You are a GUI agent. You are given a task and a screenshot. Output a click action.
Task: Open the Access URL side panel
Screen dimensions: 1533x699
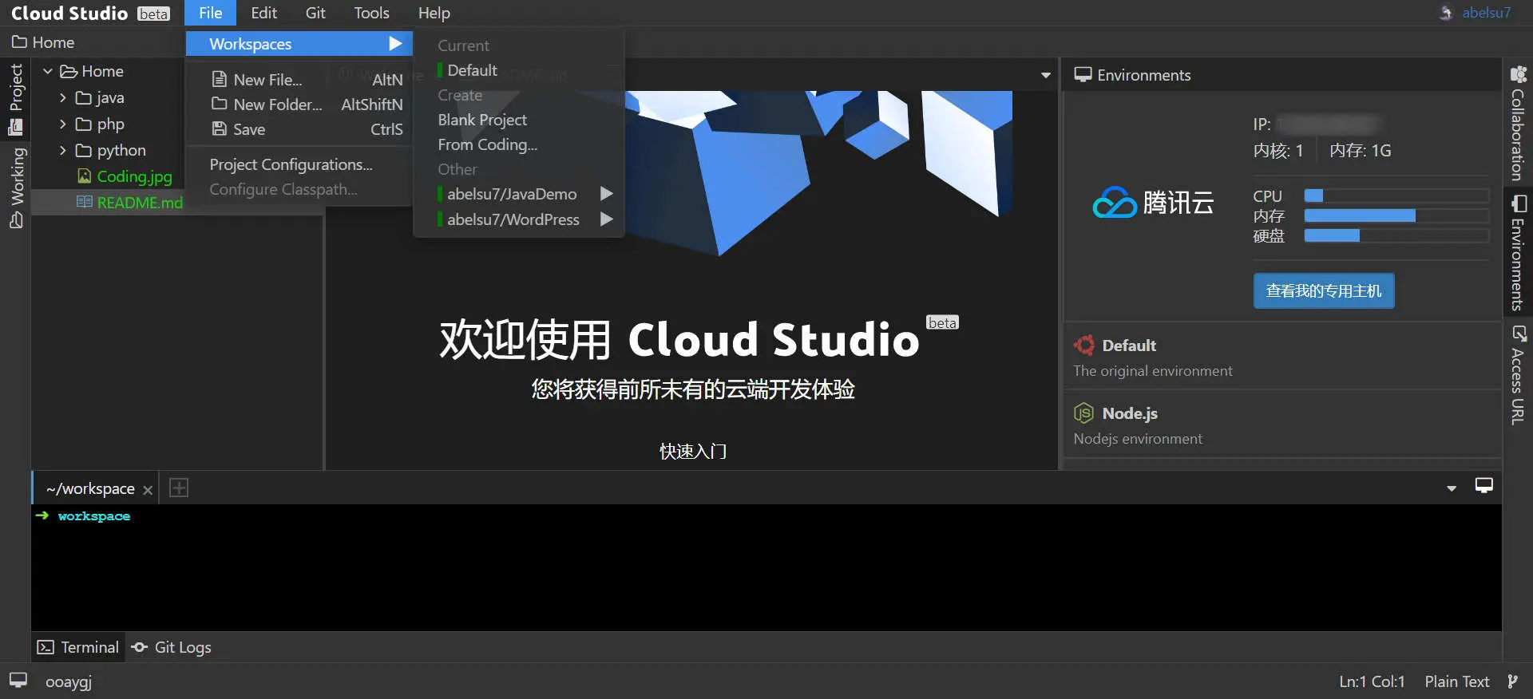coord(1518,374)
